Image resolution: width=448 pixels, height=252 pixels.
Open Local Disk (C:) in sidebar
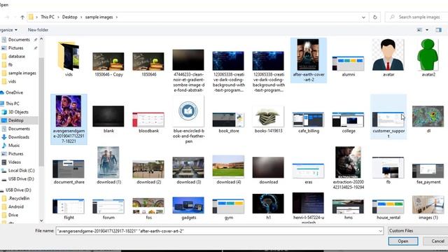pyautogui.click(x=22, y=170)
